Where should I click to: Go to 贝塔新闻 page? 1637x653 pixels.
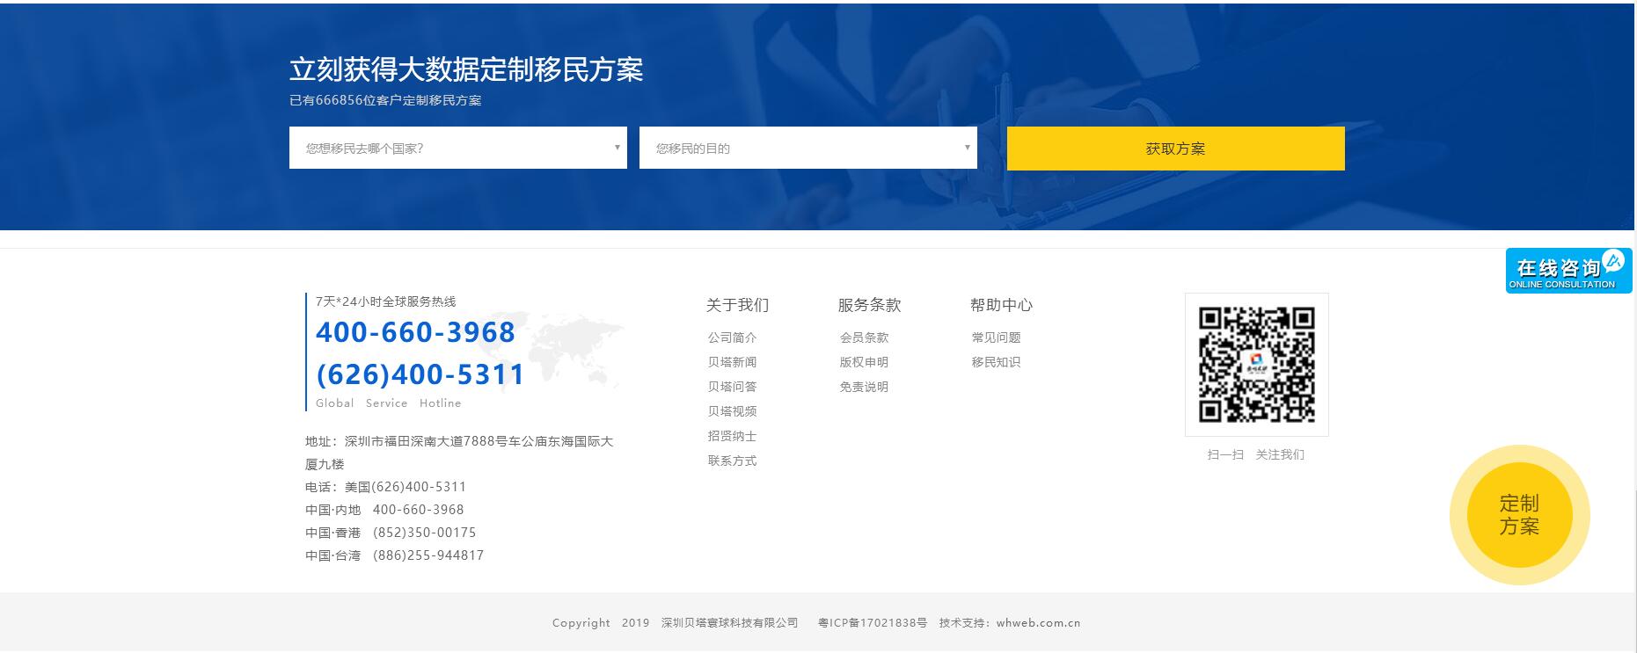pyautogui.click(x=732, y=362)
